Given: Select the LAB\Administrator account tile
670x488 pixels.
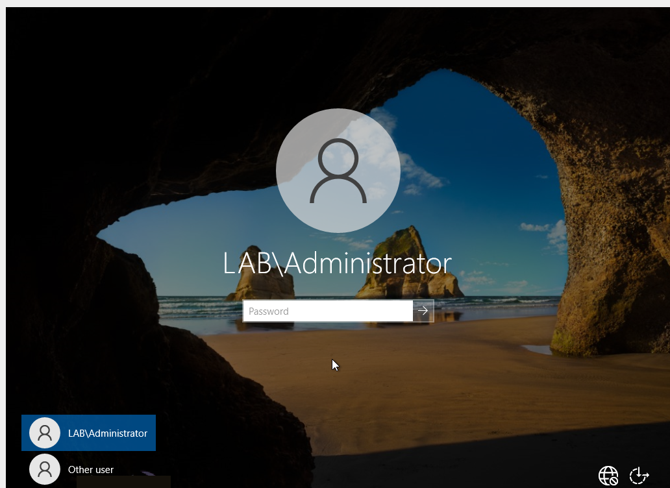Looking at the screenshot, I should 88,432.
